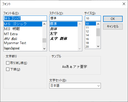Choose size 14 from list
Image resolution: width=128 pixels, height=102 pixels.
click(91, 35)
